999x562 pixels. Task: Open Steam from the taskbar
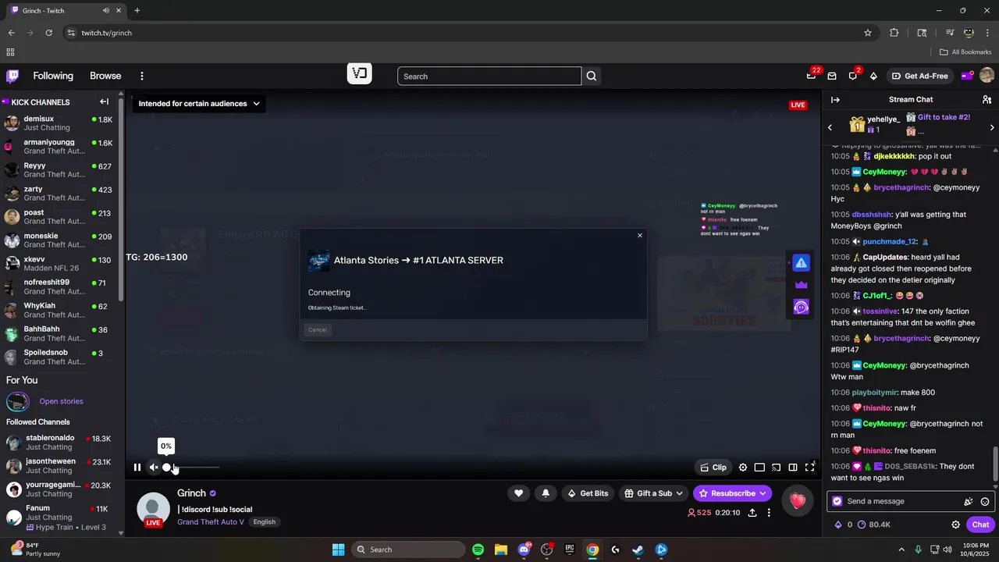tap(638, 550)
